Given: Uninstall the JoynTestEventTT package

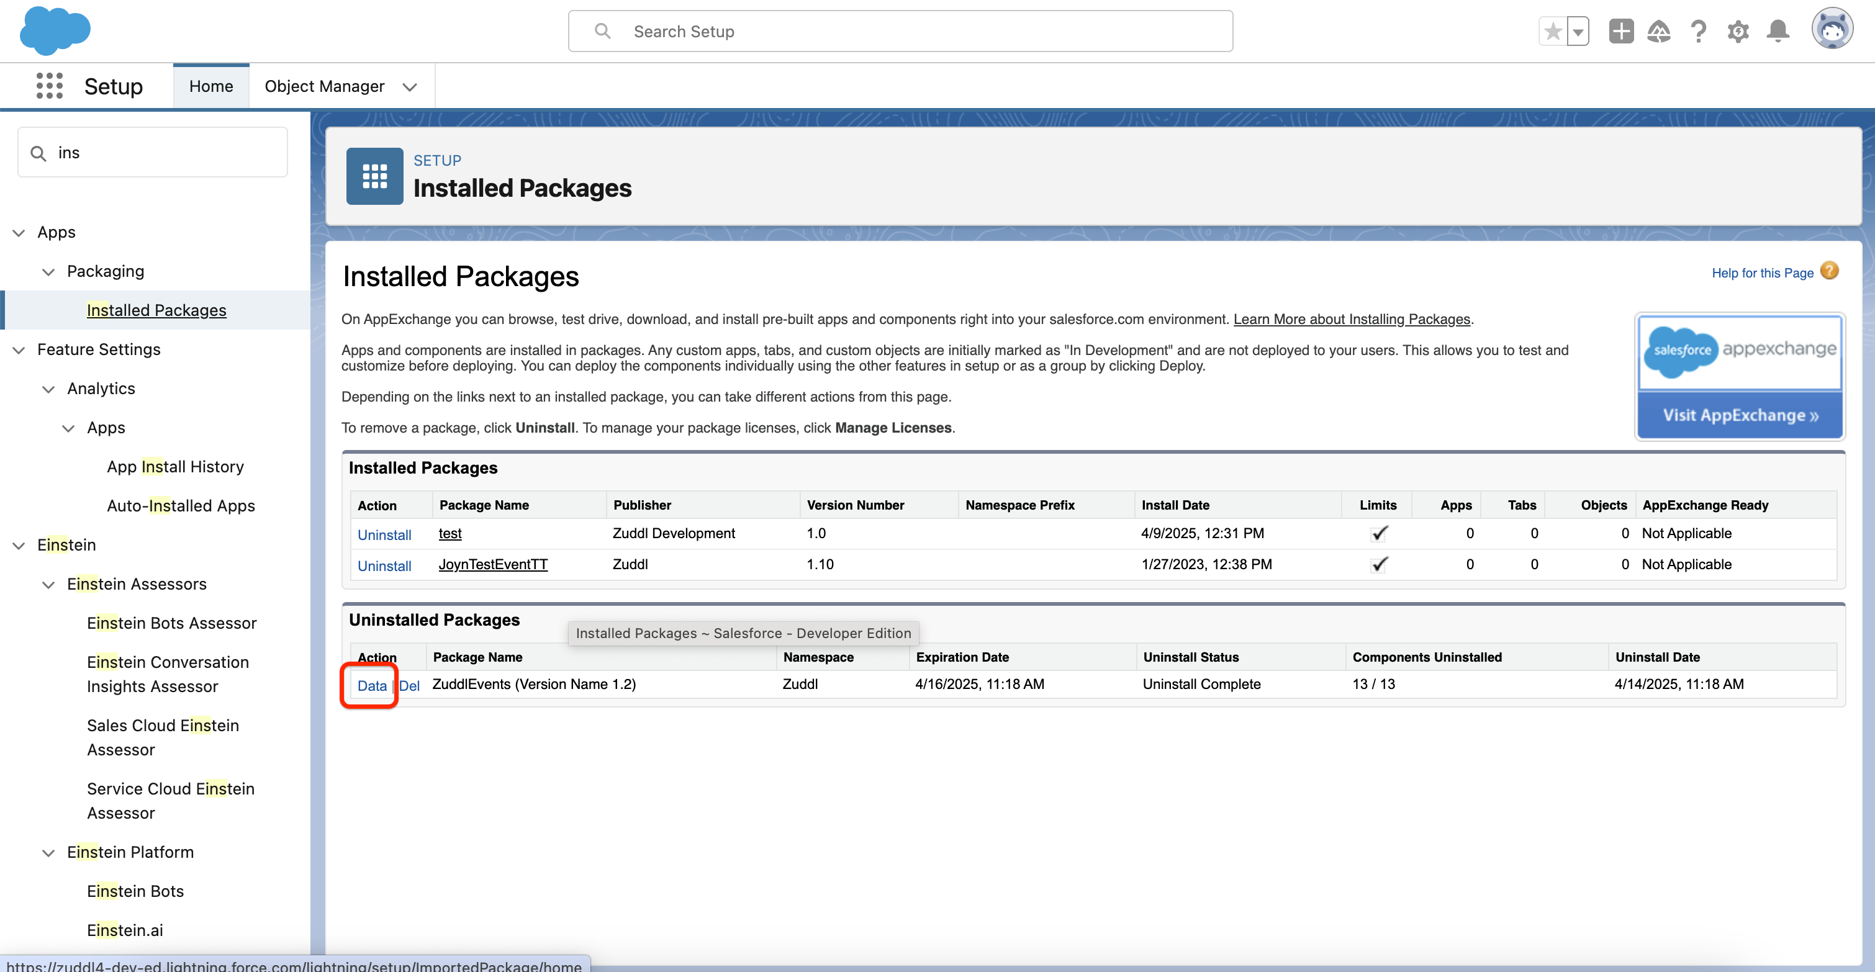Looking at the screenshot, I should (384, 565).
